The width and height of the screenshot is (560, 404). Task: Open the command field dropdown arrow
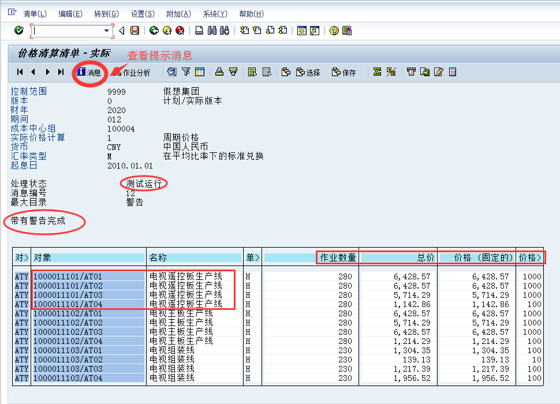point(106,30)
